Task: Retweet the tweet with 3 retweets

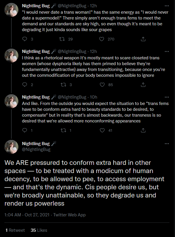Action: coord(63,85)
